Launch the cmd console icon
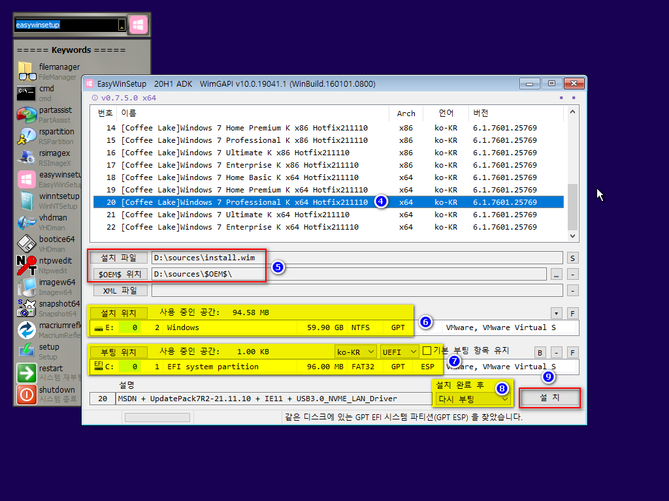Viewport: 669px width, 501px height. 26,93
